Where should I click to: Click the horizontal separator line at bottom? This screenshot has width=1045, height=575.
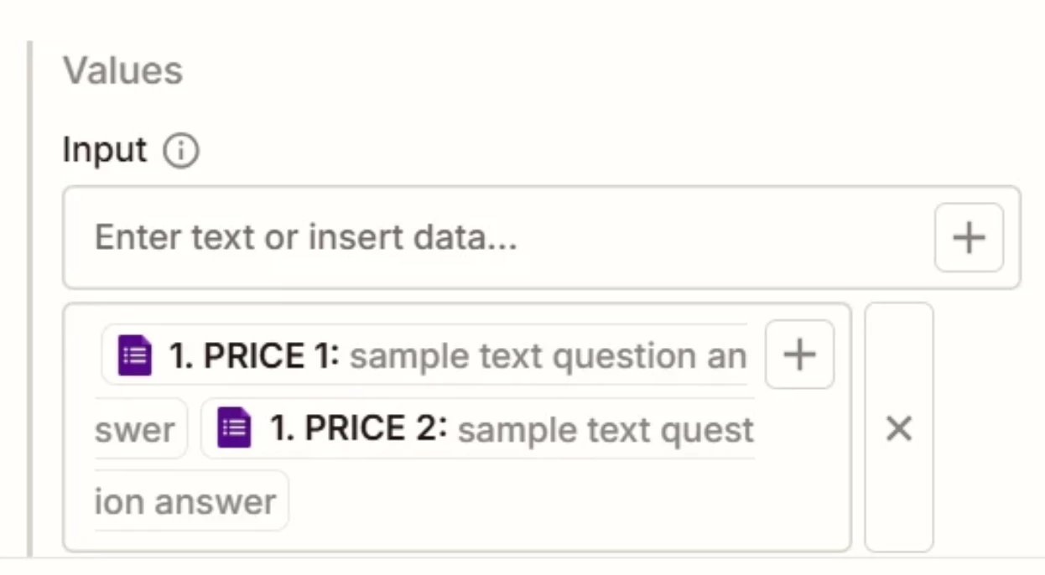[537, 557]
